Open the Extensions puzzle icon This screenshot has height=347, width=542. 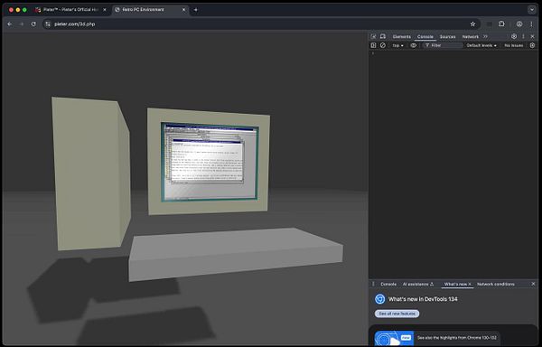tap(501, 23)
